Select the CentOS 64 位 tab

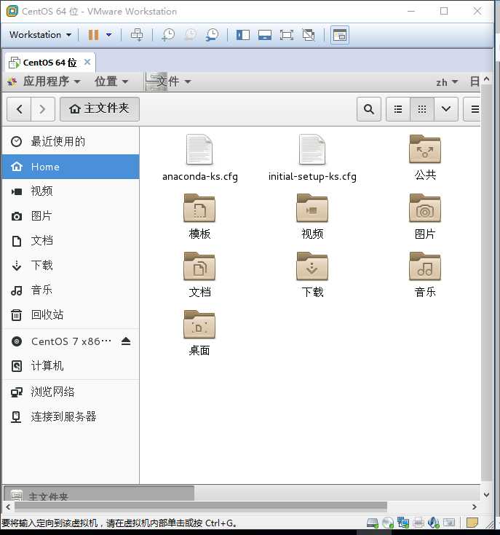(x=49, y=63)
